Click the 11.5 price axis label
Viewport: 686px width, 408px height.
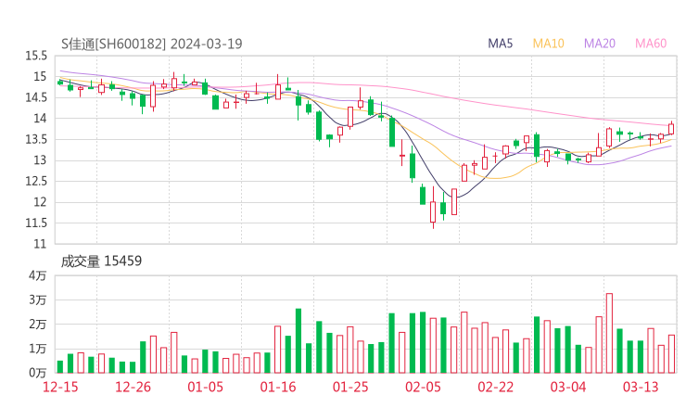click(36, 223)
